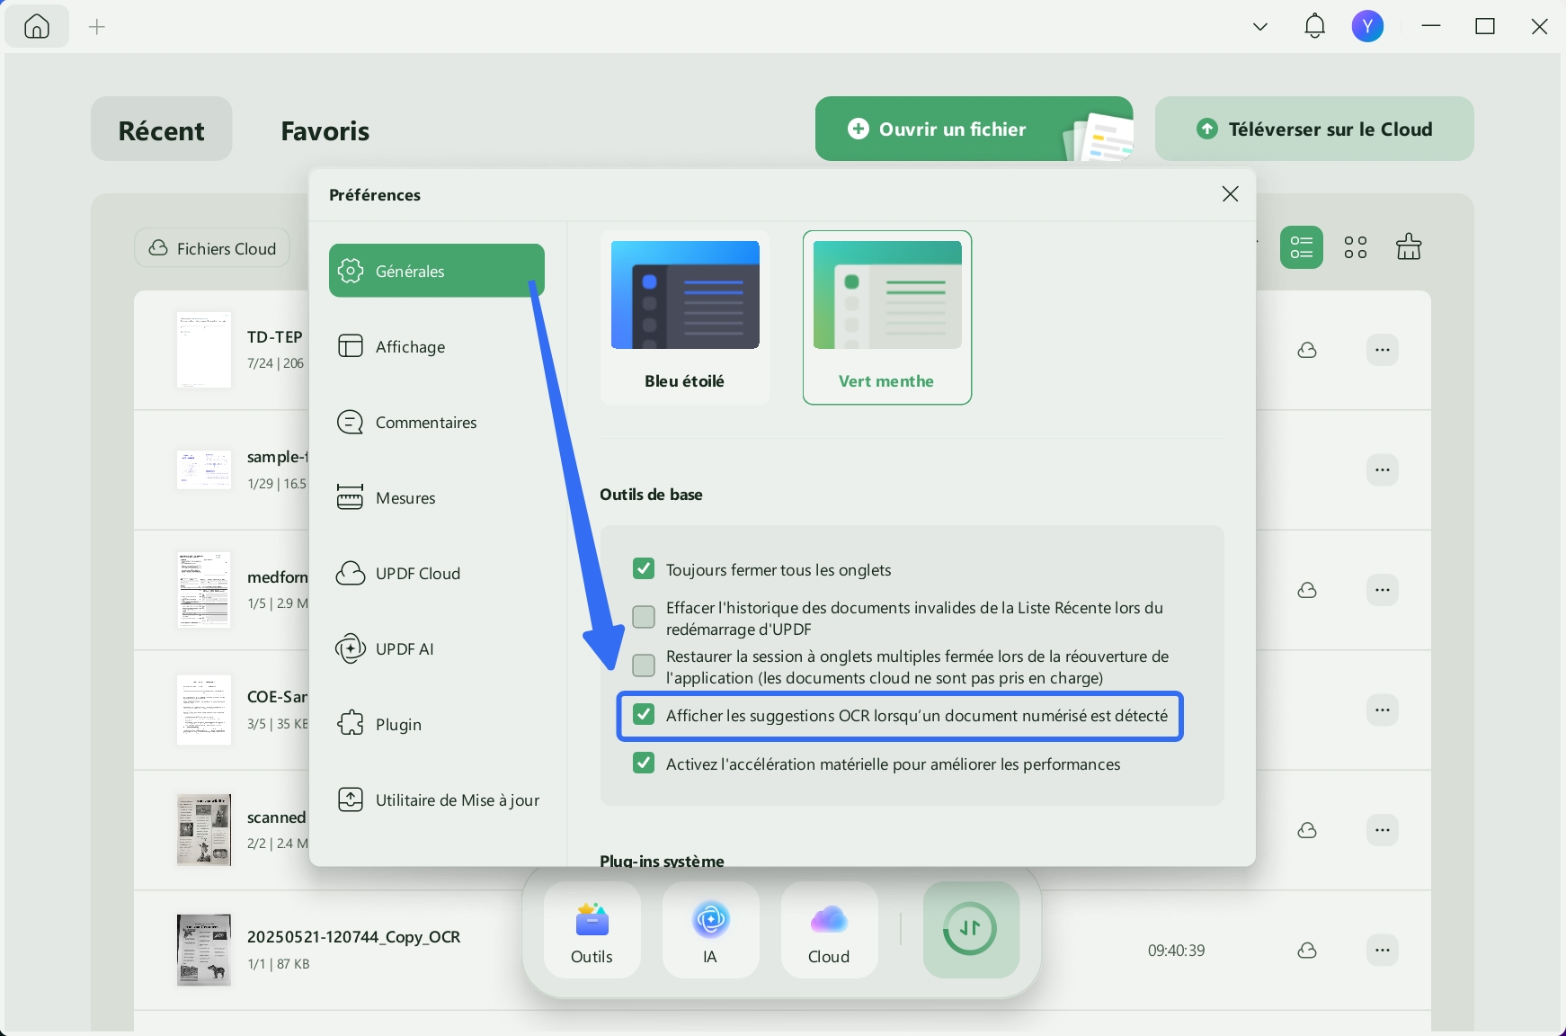Open Utilitaire de Mise à jour section

coord(437,799)
